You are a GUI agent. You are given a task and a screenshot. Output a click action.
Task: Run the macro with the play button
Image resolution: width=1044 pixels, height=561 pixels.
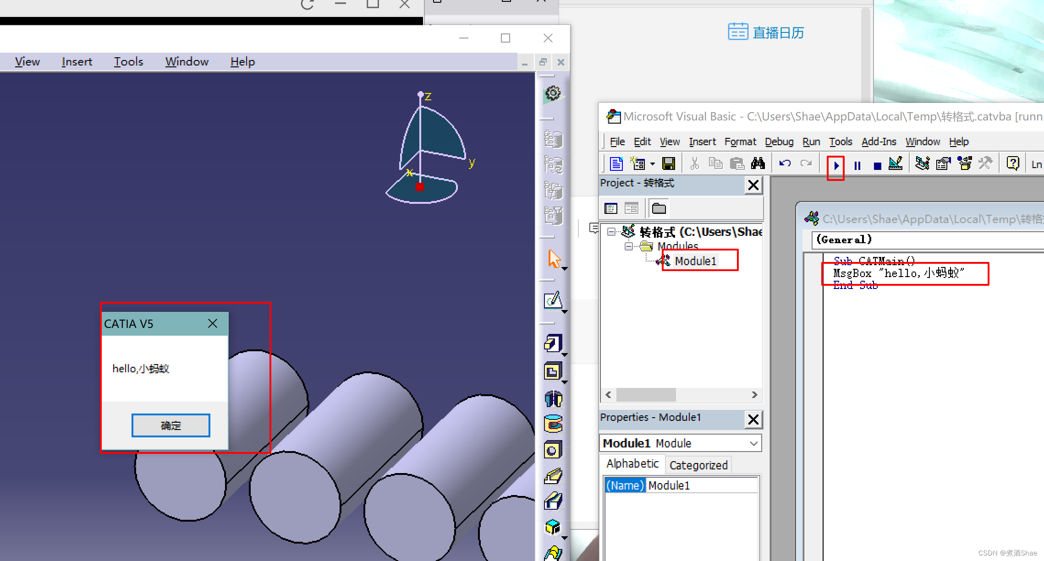(x=836, y=165)
